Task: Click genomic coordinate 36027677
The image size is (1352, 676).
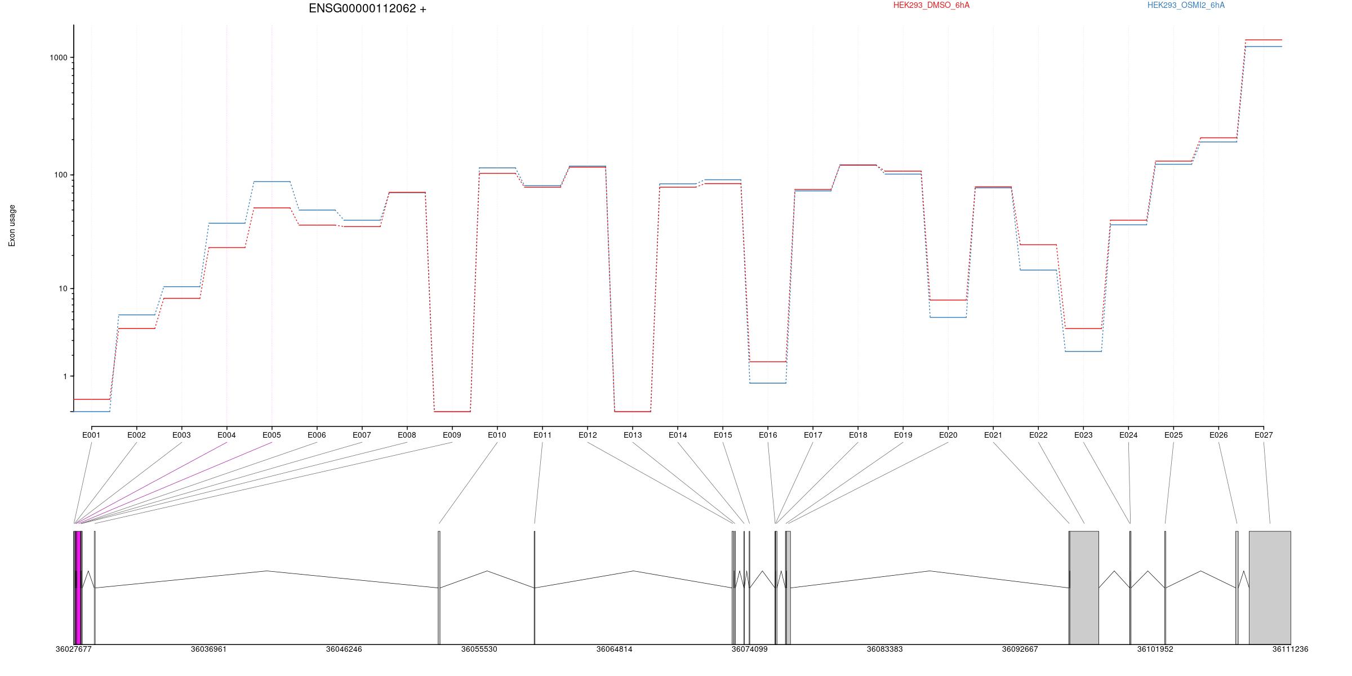Action: 74,649
